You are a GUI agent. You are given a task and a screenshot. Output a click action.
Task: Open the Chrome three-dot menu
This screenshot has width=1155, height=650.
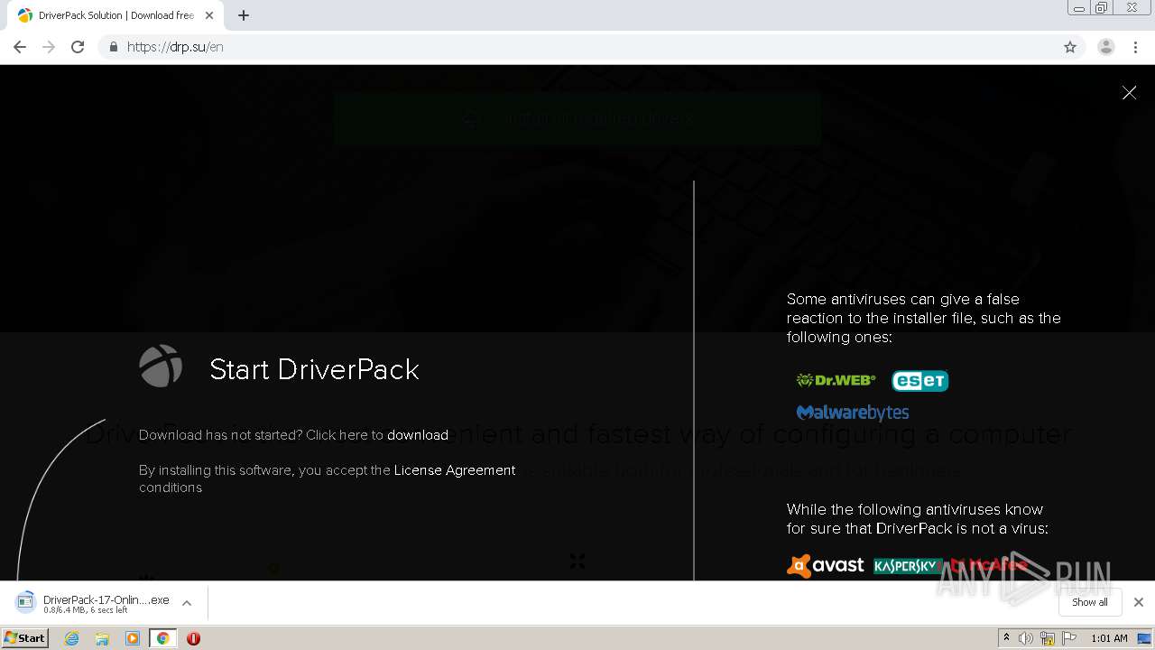coord(1135,47)
